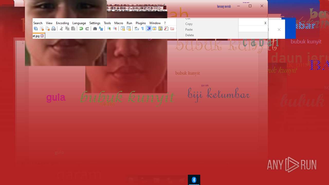The height and width of the screenshot is (185, 329).
Task: Click the Redo arrow toolbar icon
Action: (x=87, y=29)
